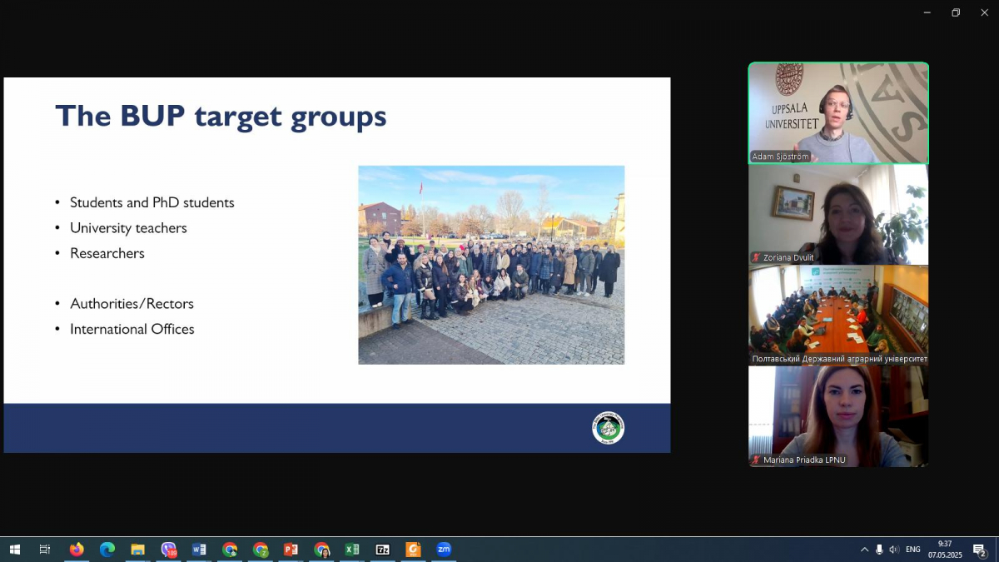The height and width of the screenshot is (562, 999).
Task: Open the Zoom app in taskbar
Action: pos(444,550)
